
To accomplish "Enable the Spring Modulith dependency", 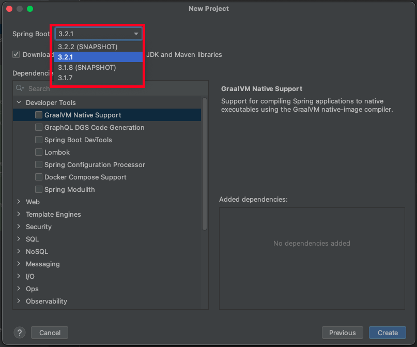I will pos(38,189).
